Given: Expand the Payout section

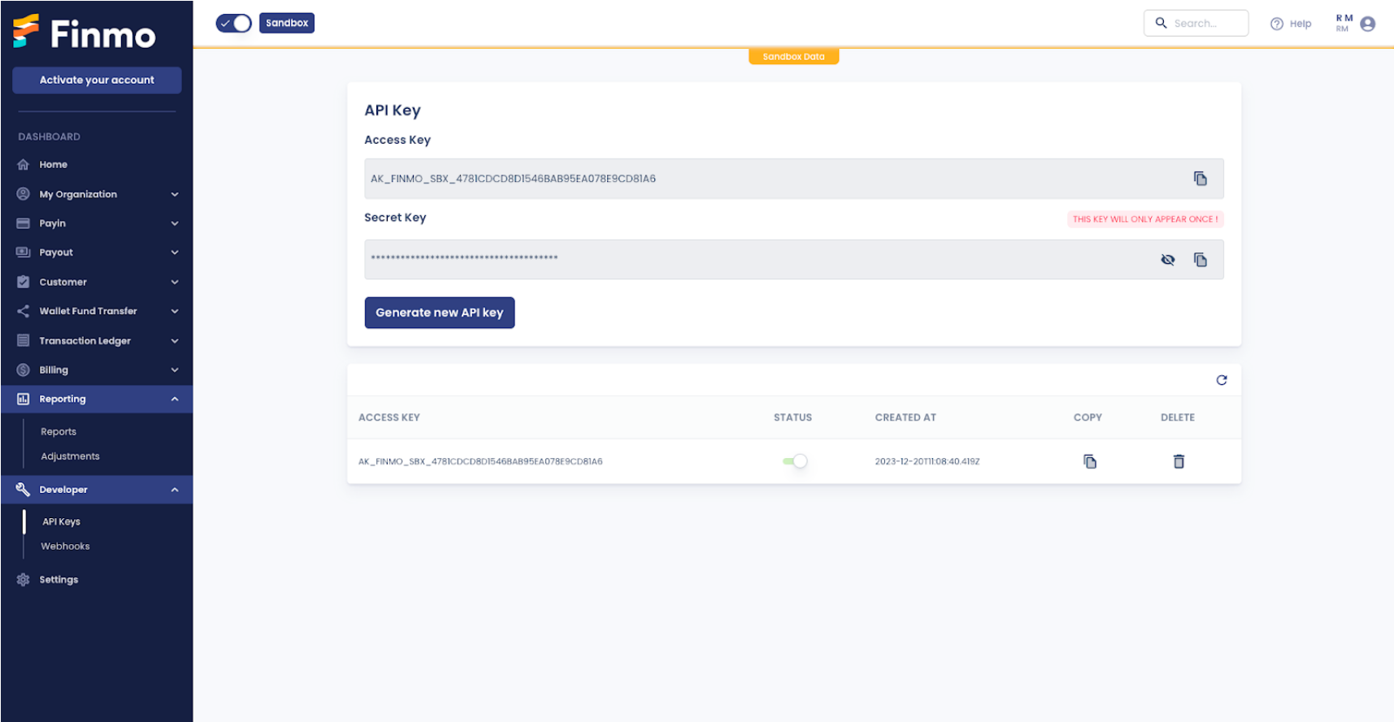Looking at the screenshot, I should pyautogui.click(x=98, y=253).
